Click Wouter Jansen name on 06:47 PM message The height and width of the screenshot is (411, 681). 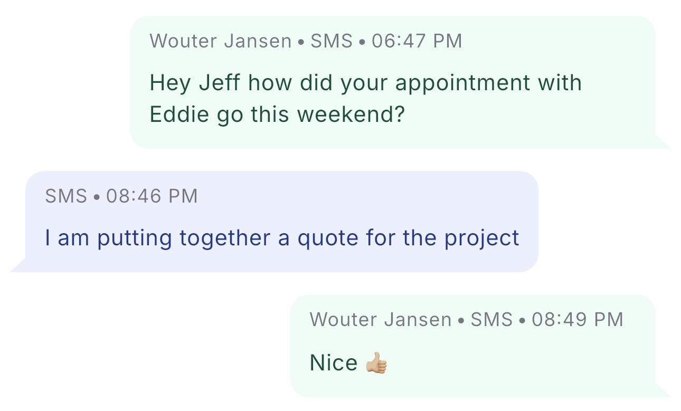coord(221,41)
